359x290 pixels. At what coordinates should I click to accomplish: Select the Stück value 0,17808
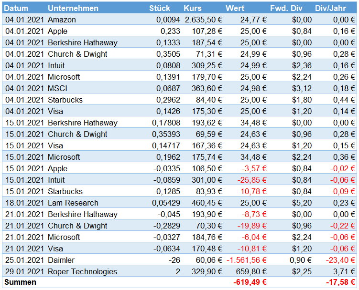[166, 123]
